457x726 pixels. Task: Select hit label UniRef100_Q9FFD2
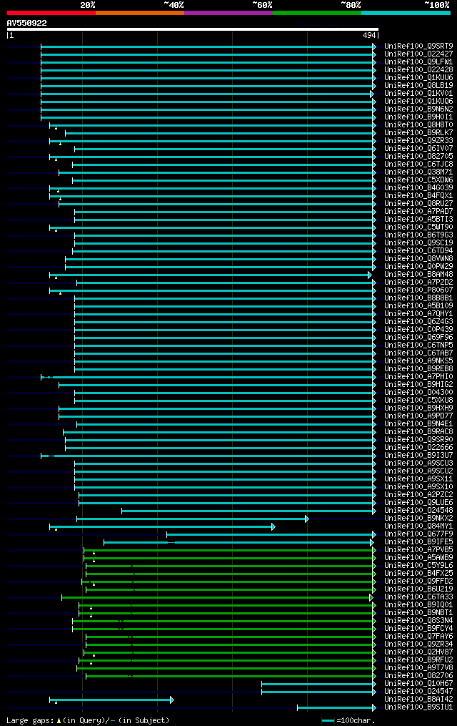pos(418,582)
